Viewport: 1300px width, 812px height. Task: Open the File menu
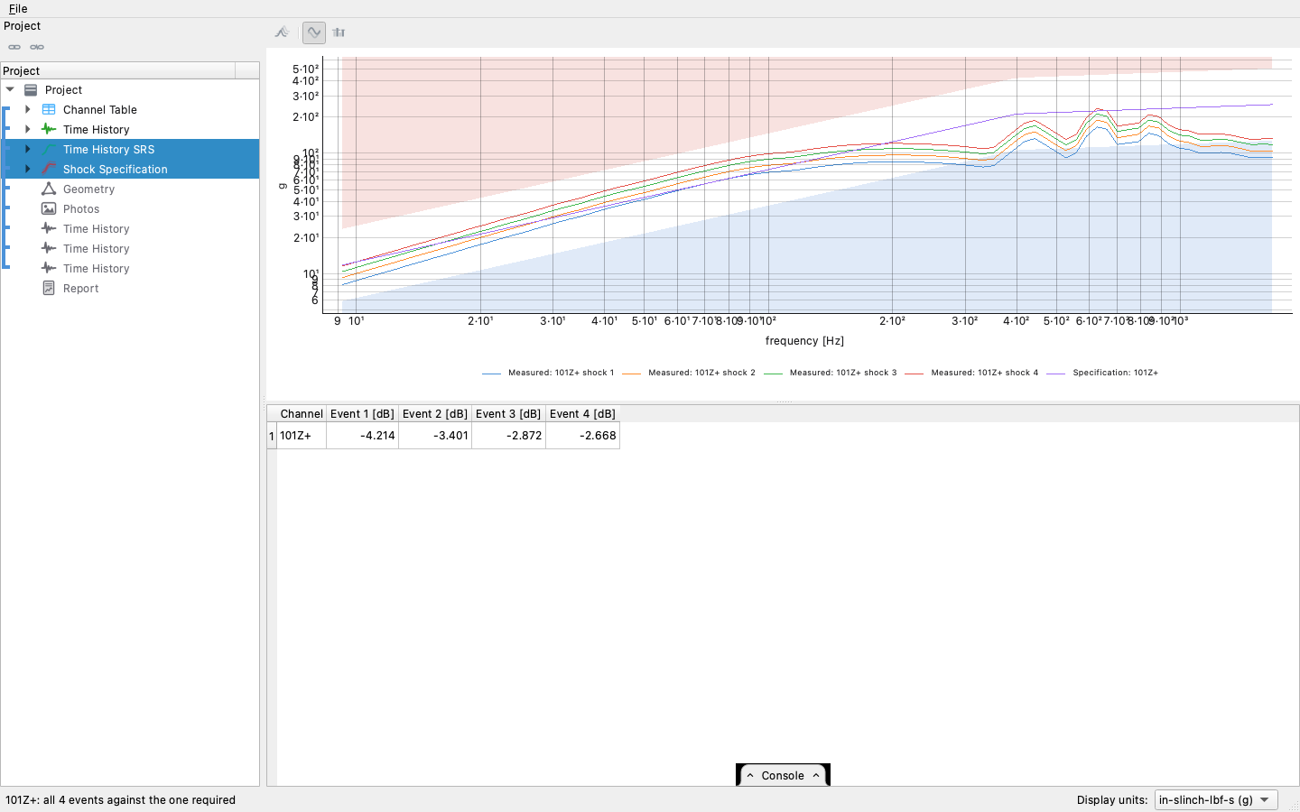(x=18, y=8)
